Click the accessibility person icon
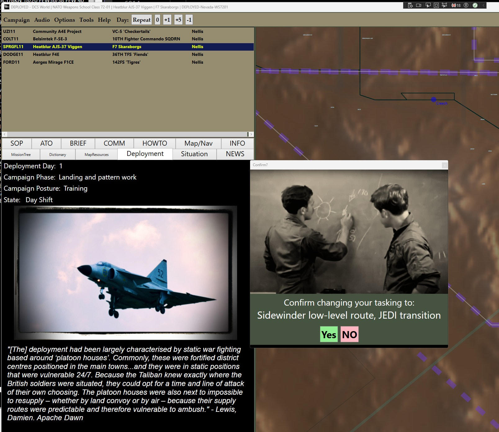 (466, 5)
